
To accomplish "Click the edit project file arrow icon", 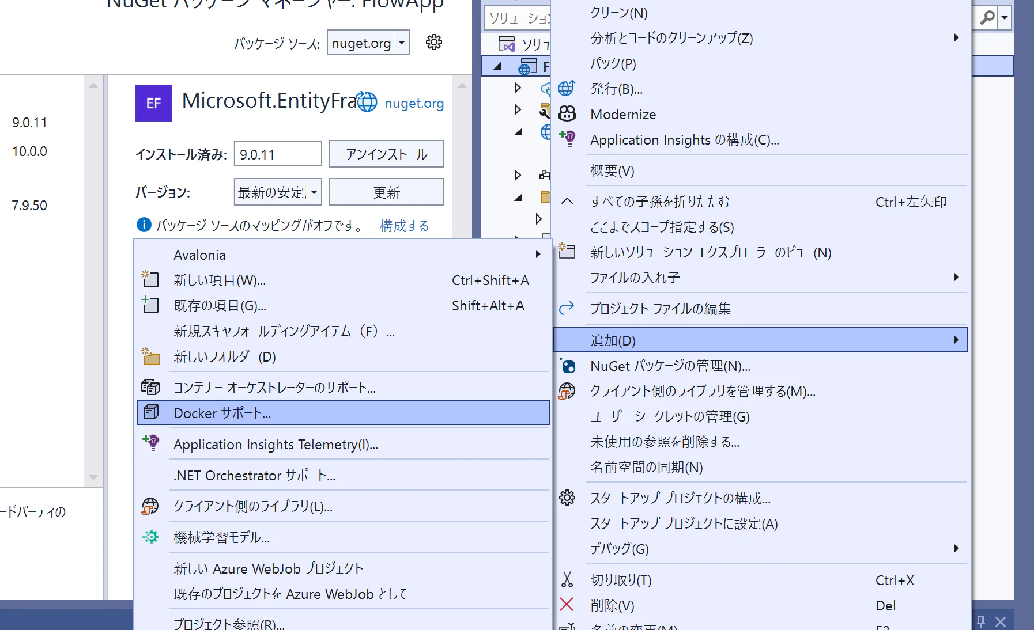I will 567,308.
